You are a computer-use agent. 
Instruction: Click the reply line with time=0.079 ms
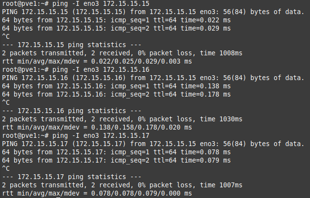(x=116, y=161)
